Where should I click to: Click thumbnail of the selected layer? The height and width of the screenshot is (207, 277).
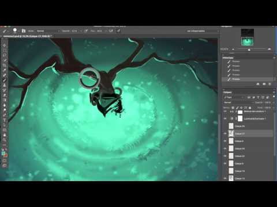click(x=231, y=133)
